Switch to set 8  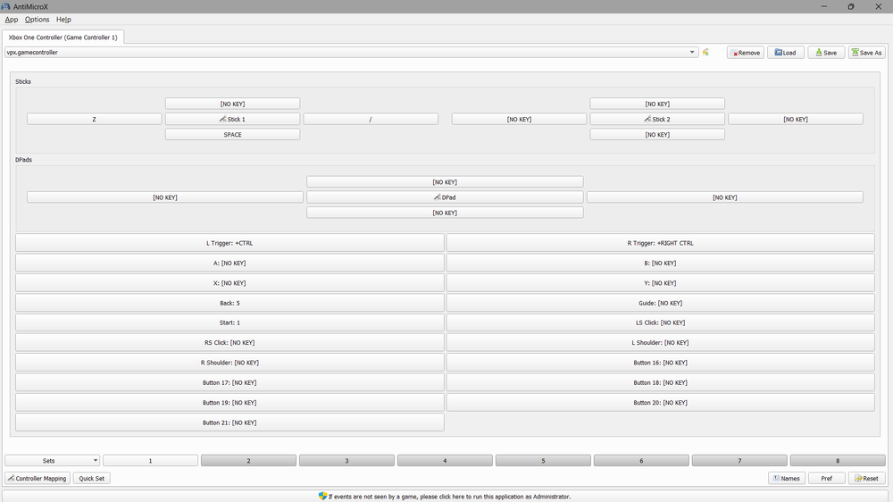pyautogui.click(x=838, y=460)
